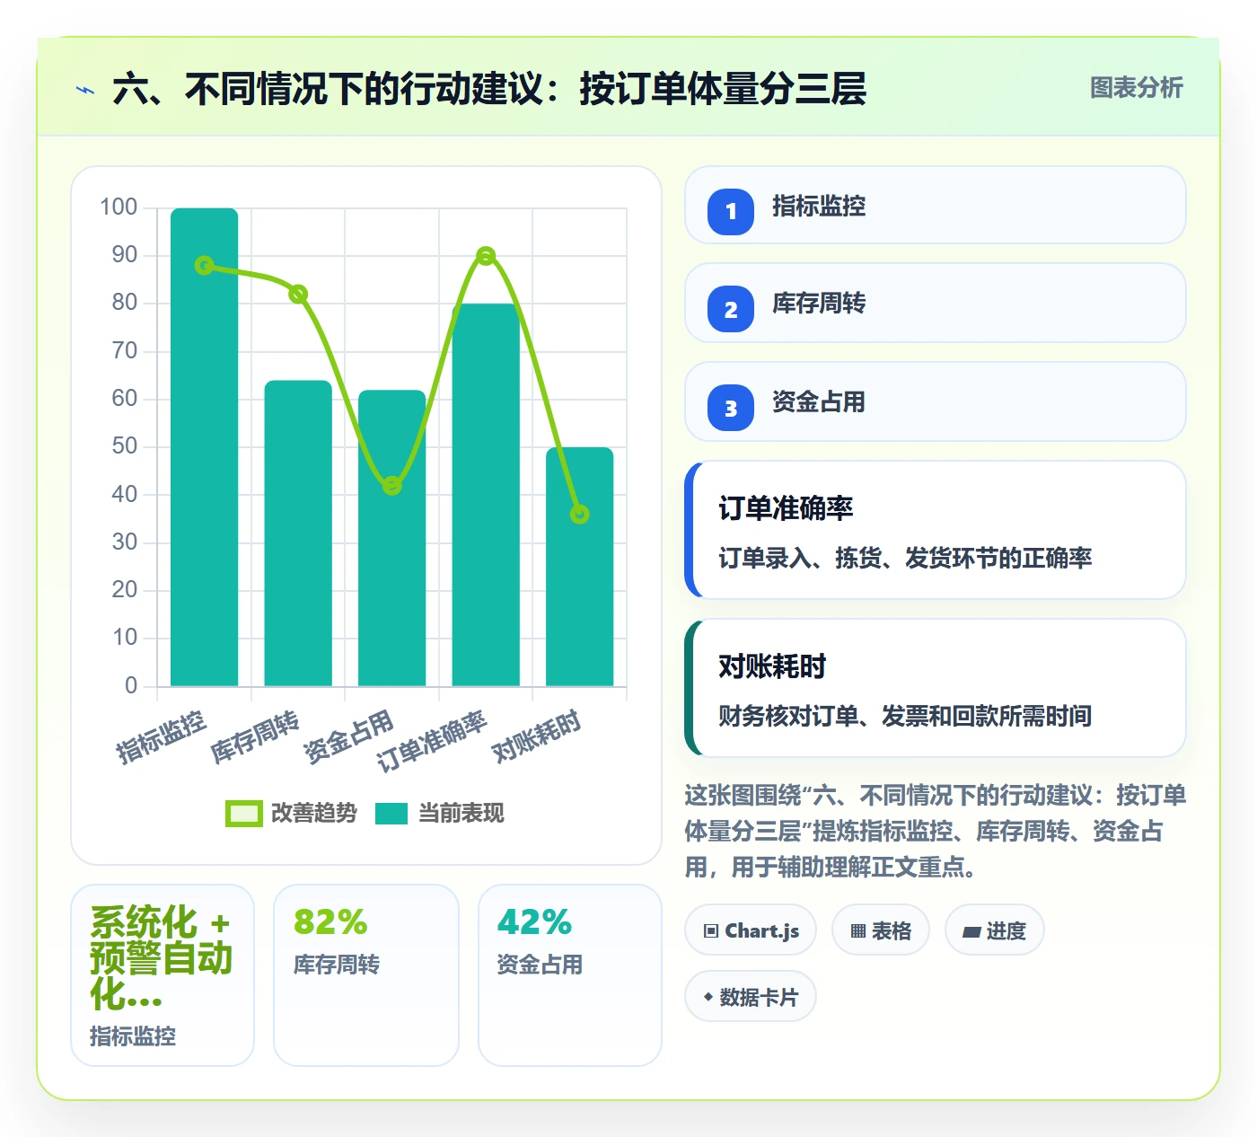The height and width of the screenshot is (1137, 1257).
Task: Click the diamond icon in the 数据卡片 tag
Action: tap(708, 997)
